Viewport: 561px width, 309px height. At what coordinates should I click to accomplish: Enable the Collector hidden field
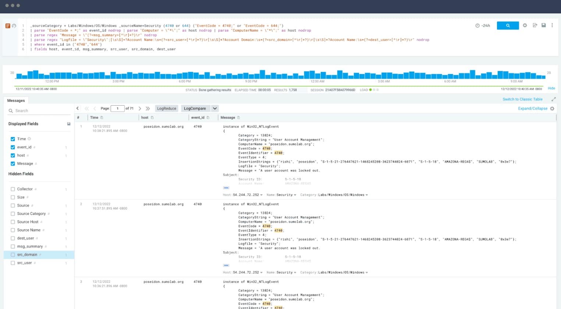[13, 189]
